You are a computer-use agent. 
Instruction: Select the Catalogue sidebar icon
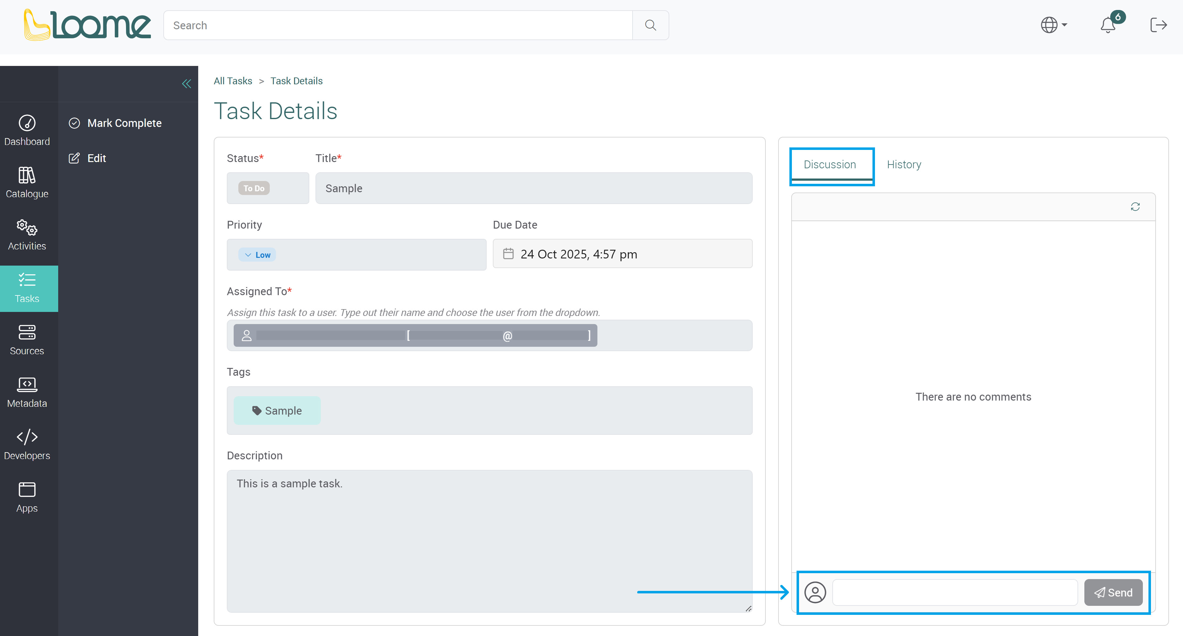tap(27, 183)
